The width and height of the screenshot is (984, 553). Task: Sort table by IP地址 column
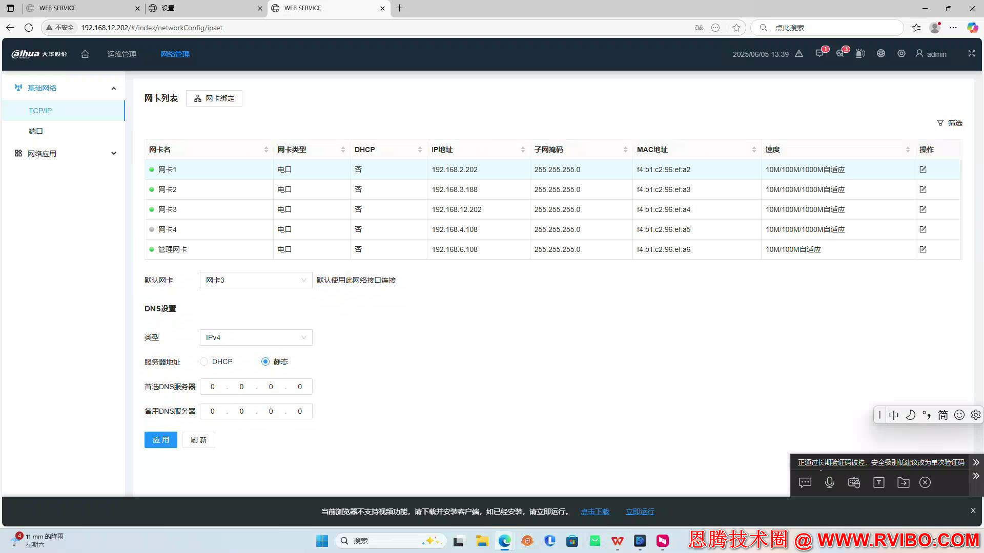(523, 150)
